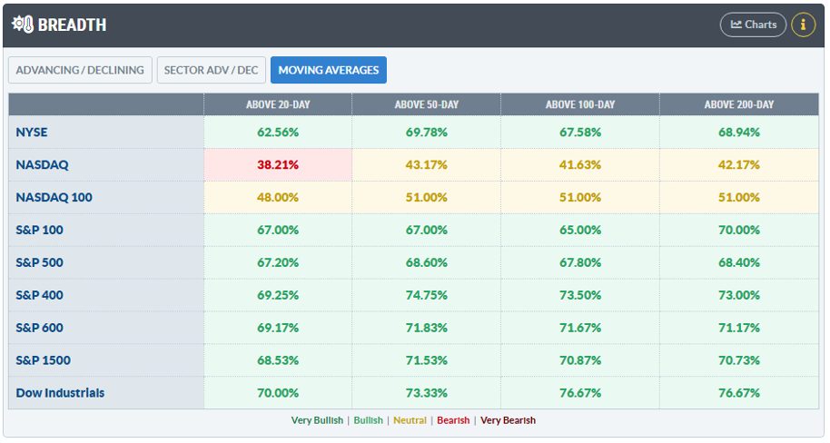Click the Above 20-Day column header
Image resolution: width=830 pixels, height=443 pixels.
tap(278, 104)
